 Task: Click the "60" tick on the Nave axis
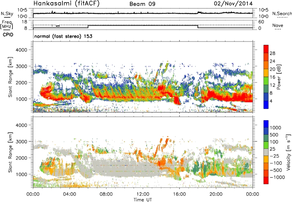coord(261,22)
